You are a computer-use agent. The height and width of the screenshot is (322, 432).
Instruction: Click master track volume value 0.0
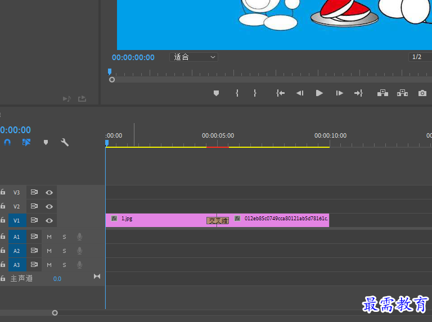(x=57, y=279)
